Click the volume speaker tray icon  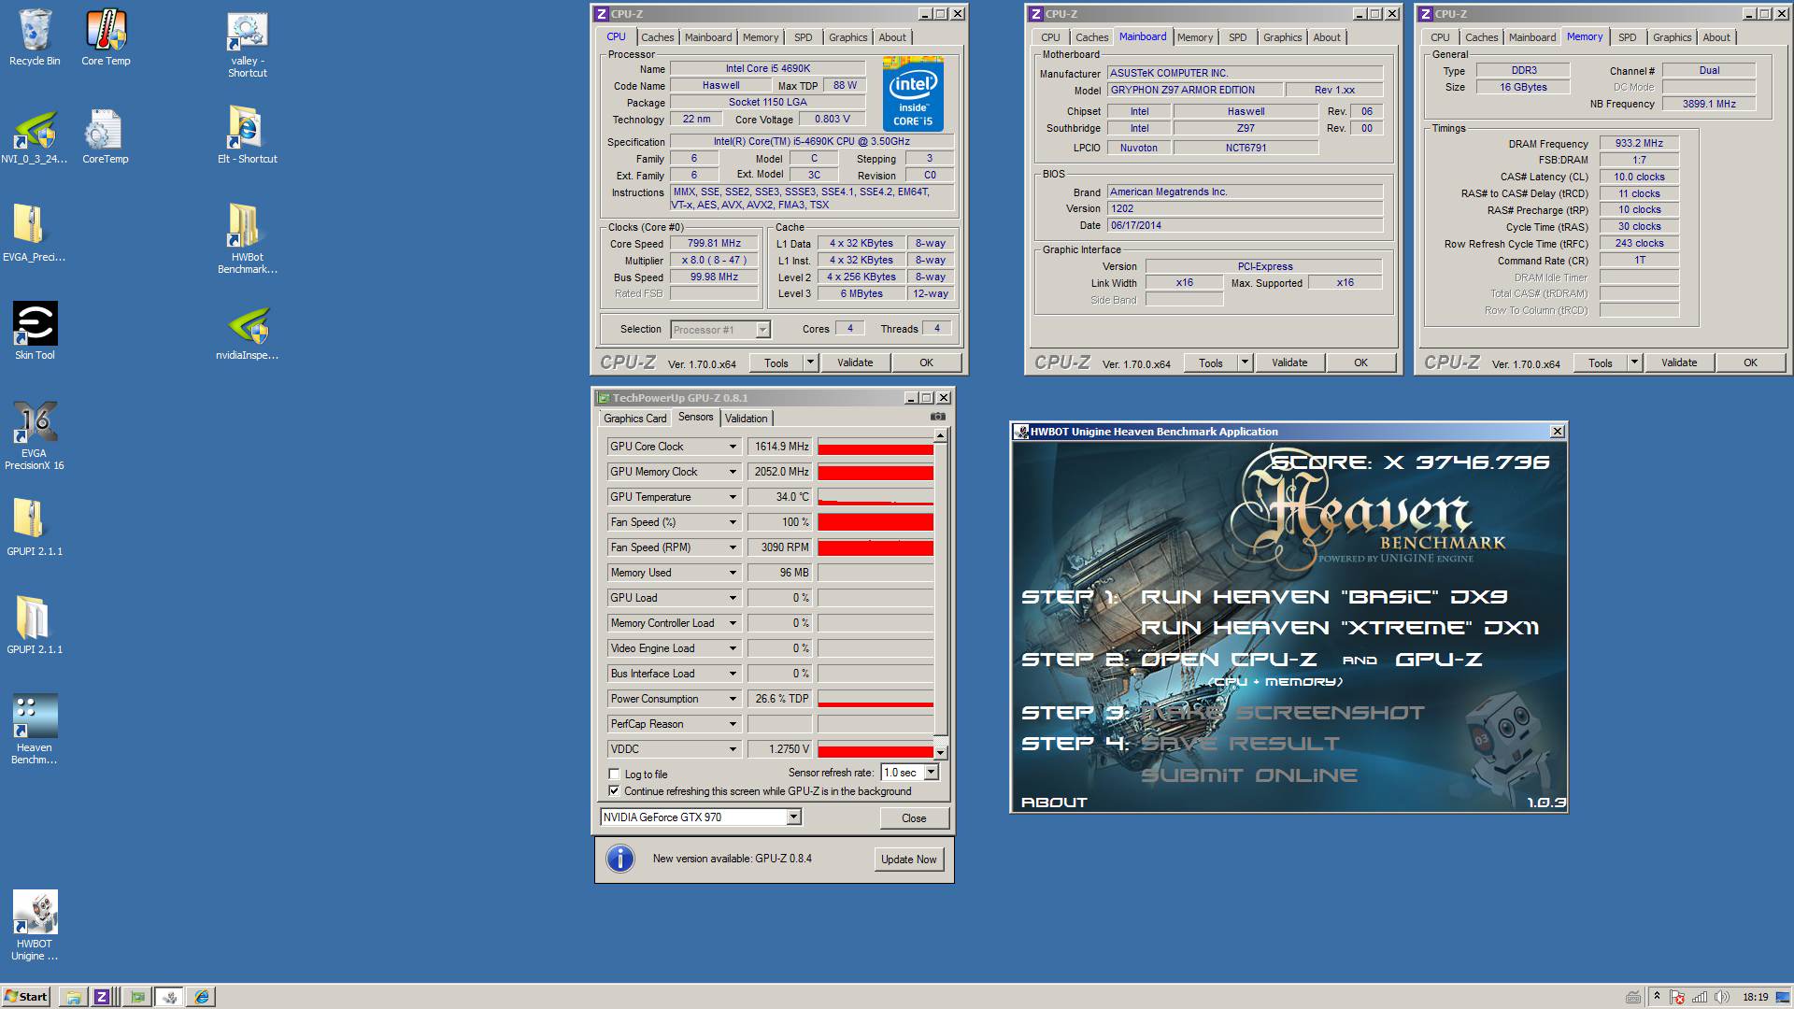[1722, 997]
